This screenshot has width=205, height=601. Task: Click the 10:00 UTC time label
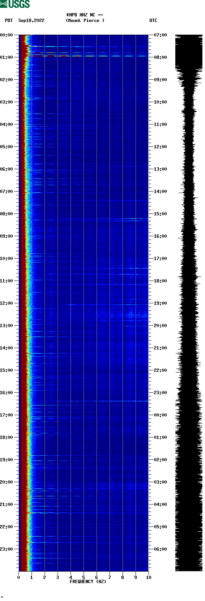click(x=160, y=102)
